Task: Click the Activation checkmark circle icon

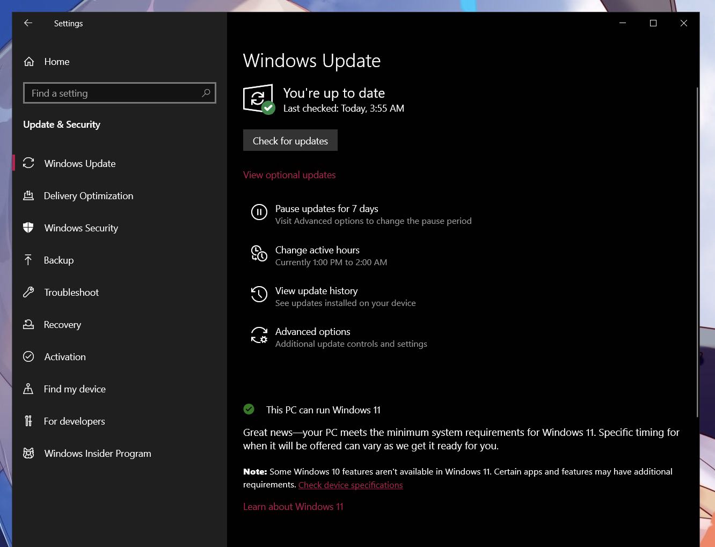Action: pos(28,356)
